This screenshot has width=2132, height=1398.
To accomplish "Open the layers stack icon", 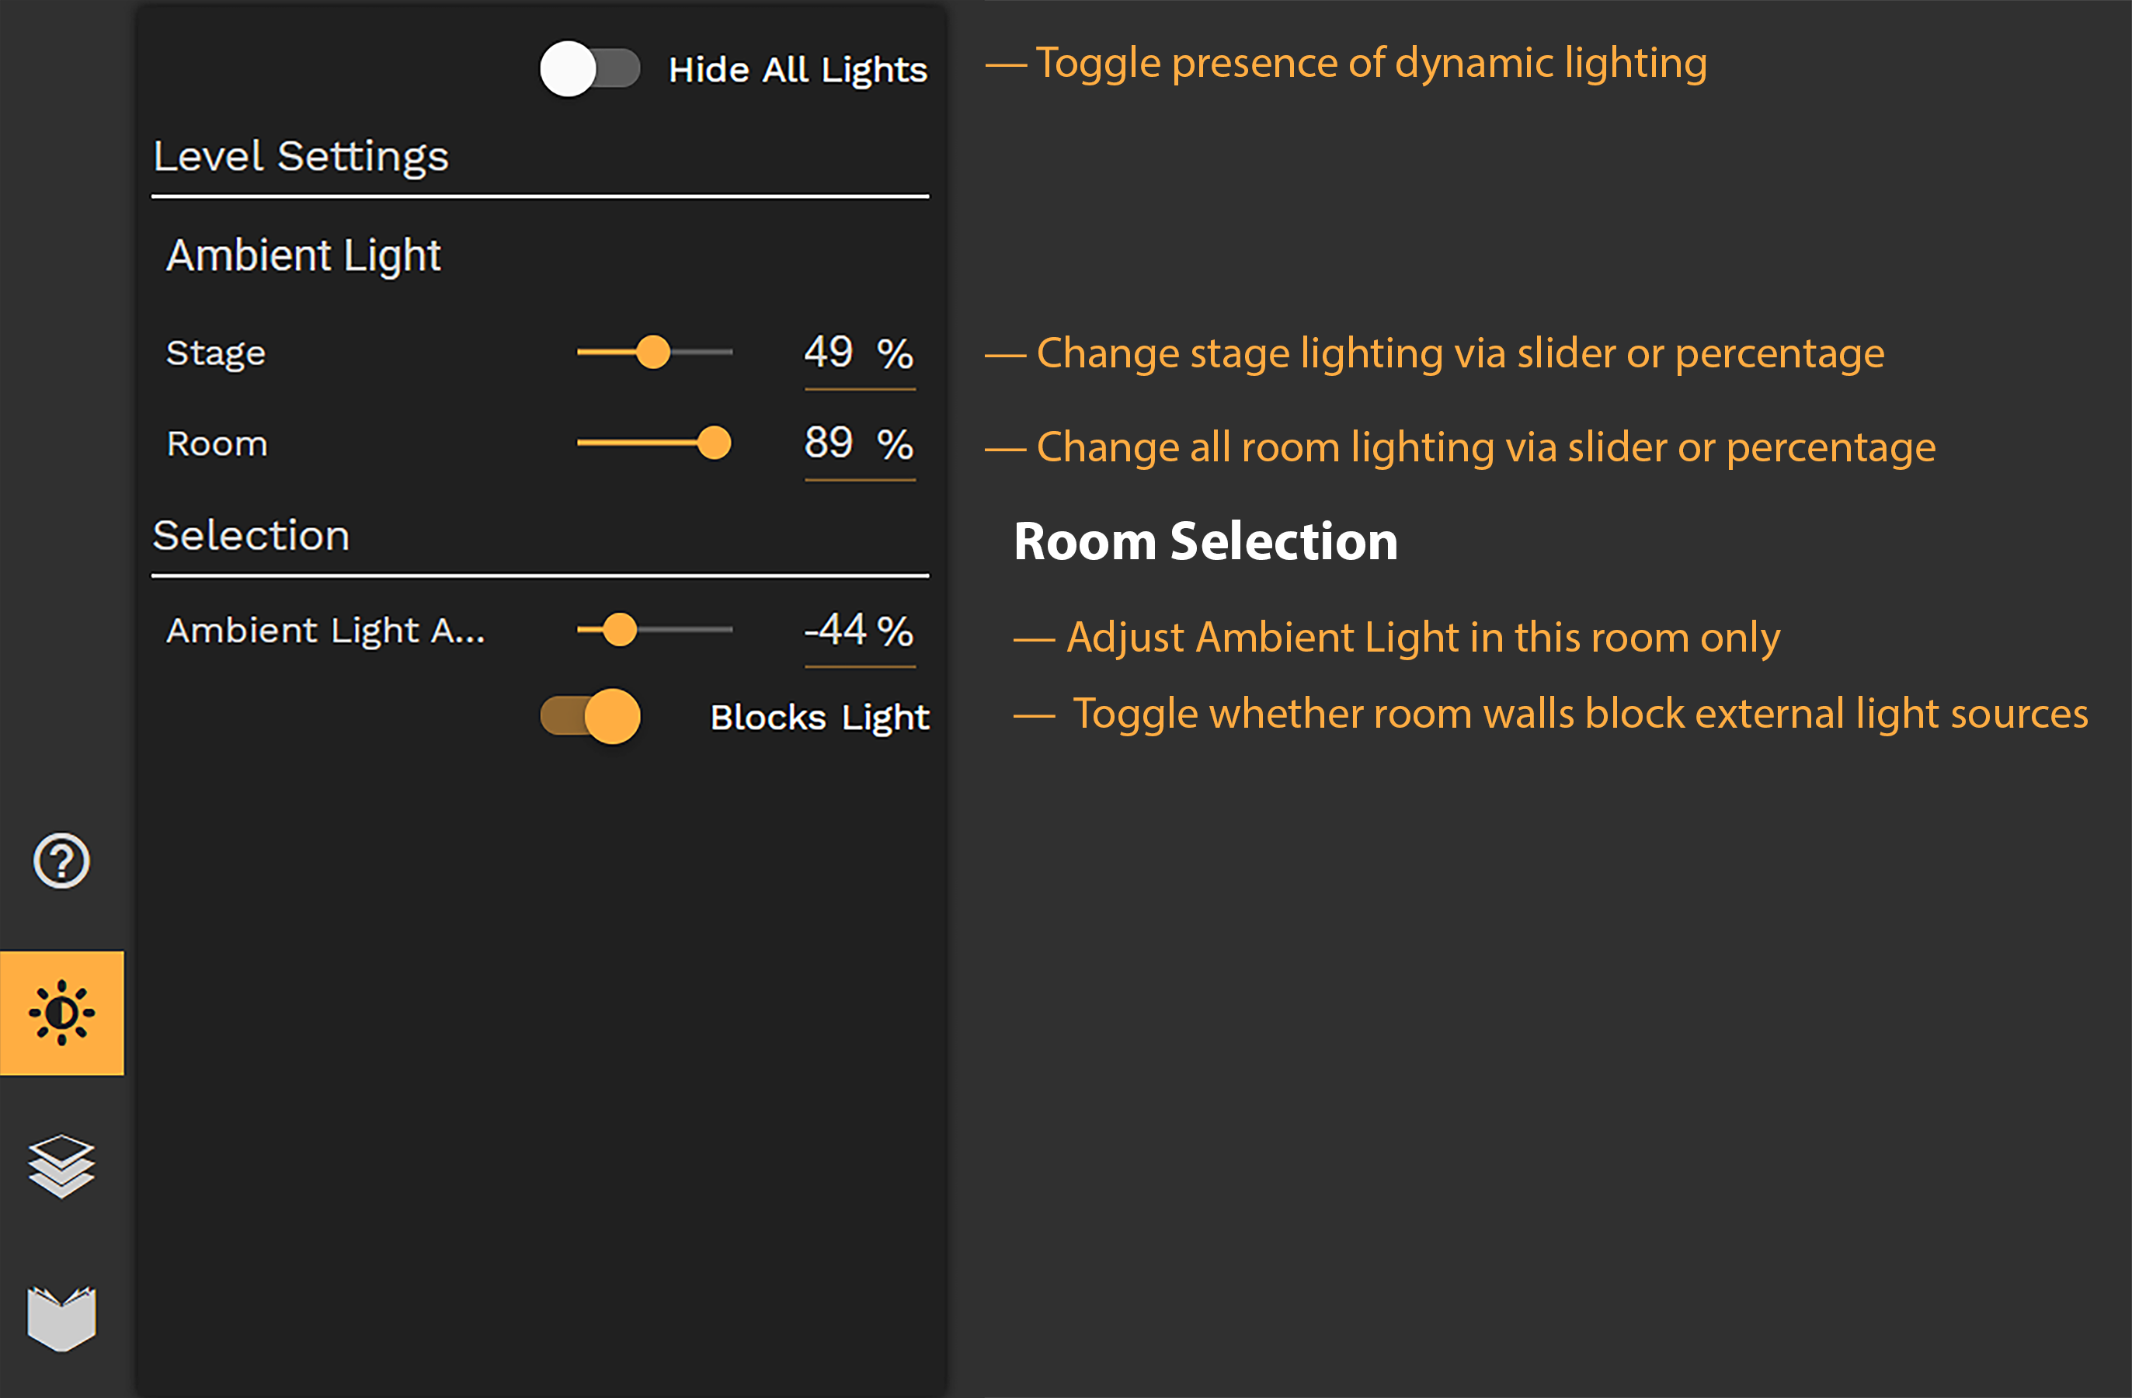I will (61, 1165).
